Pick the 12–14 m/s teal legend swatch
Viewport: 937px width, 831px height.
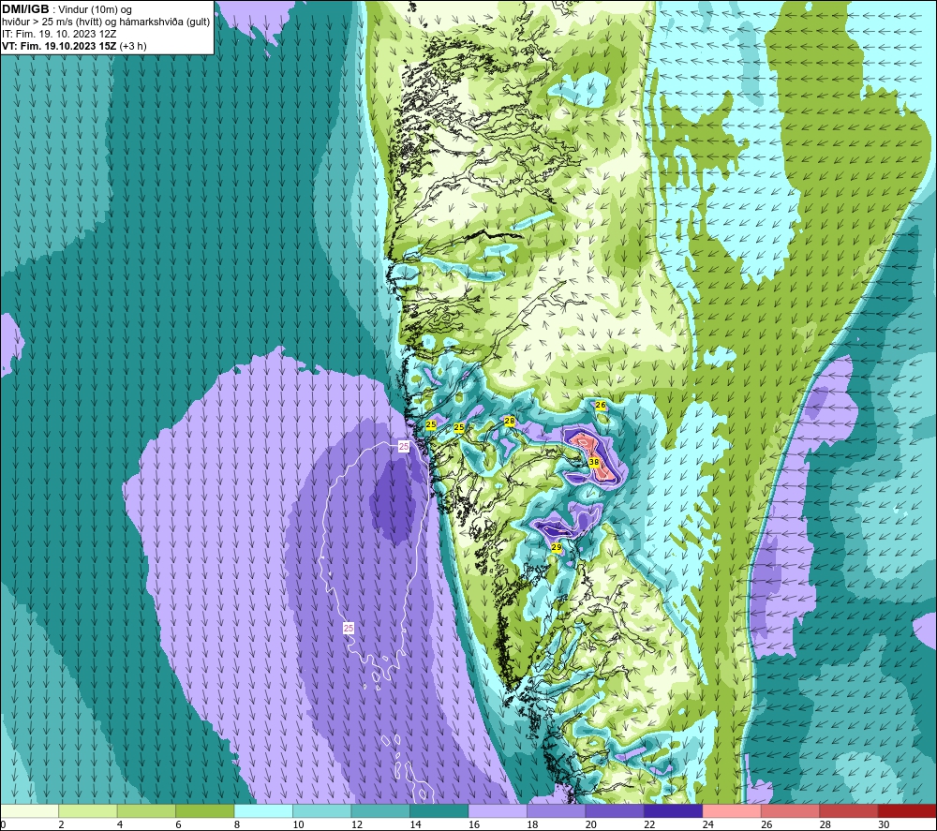click(380, 810)
